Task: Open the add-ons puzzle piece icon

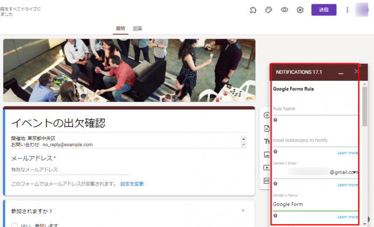Action: [x=253, y=10]
